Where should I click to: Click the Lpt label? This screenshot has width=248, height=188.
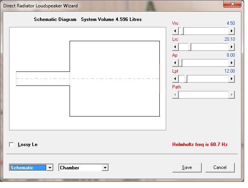pos(175,71)
